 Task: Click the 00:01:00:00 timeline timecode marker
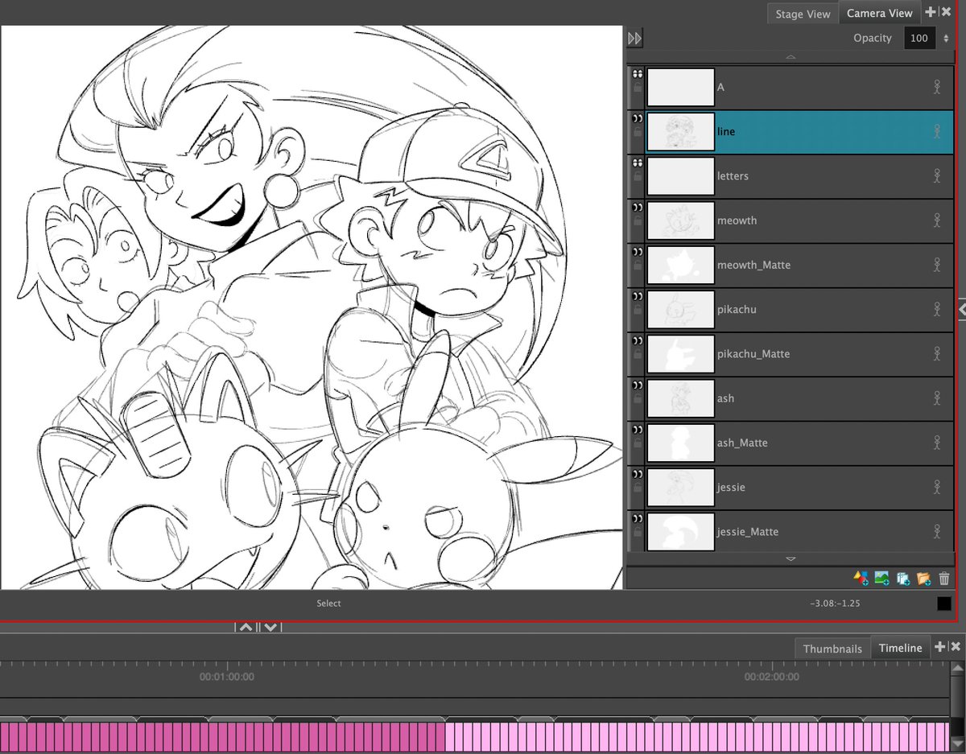(227, 677)
